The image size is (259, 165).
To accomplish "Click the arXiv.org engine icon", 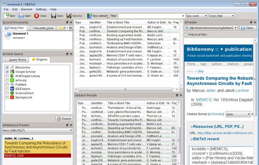I will coord(12,80).
